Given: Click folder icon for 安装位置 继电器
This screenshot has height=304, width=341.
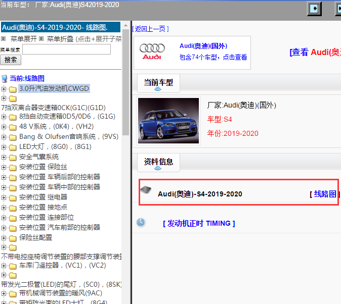Looking at the screenshot, I should tap(13, 198).
